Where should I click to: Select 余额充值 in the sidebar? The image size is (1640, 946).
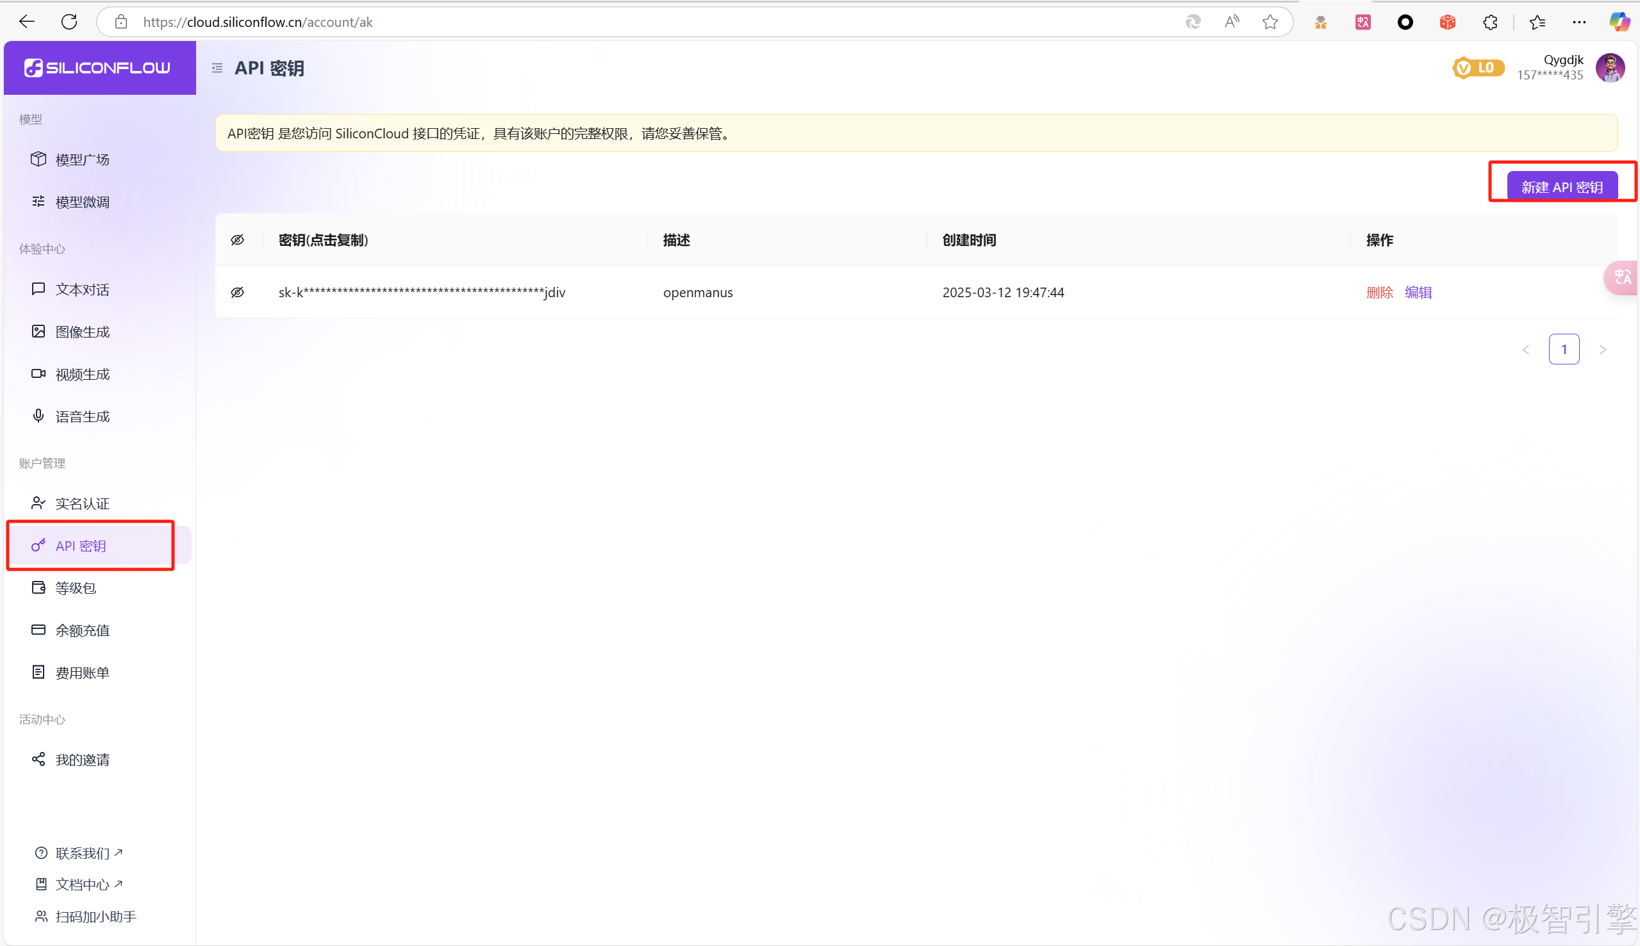pyautogui.click(x=82, y=630)
